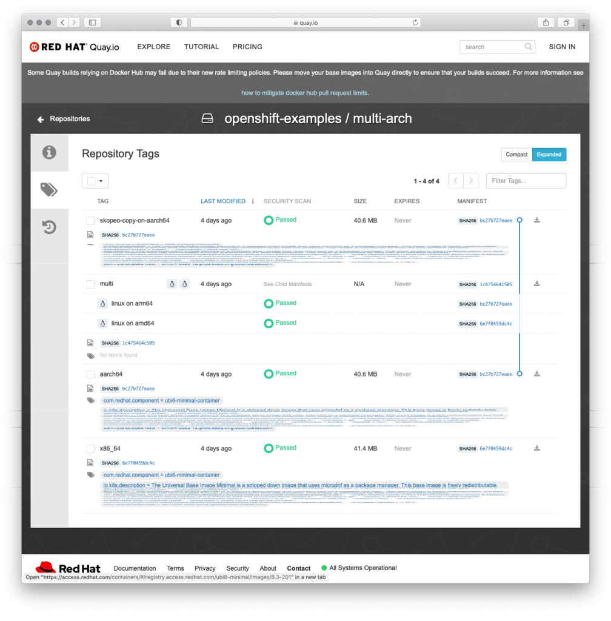Switch to Expanded tag view
Screen dimensions: 611x621
coord(549,155)
